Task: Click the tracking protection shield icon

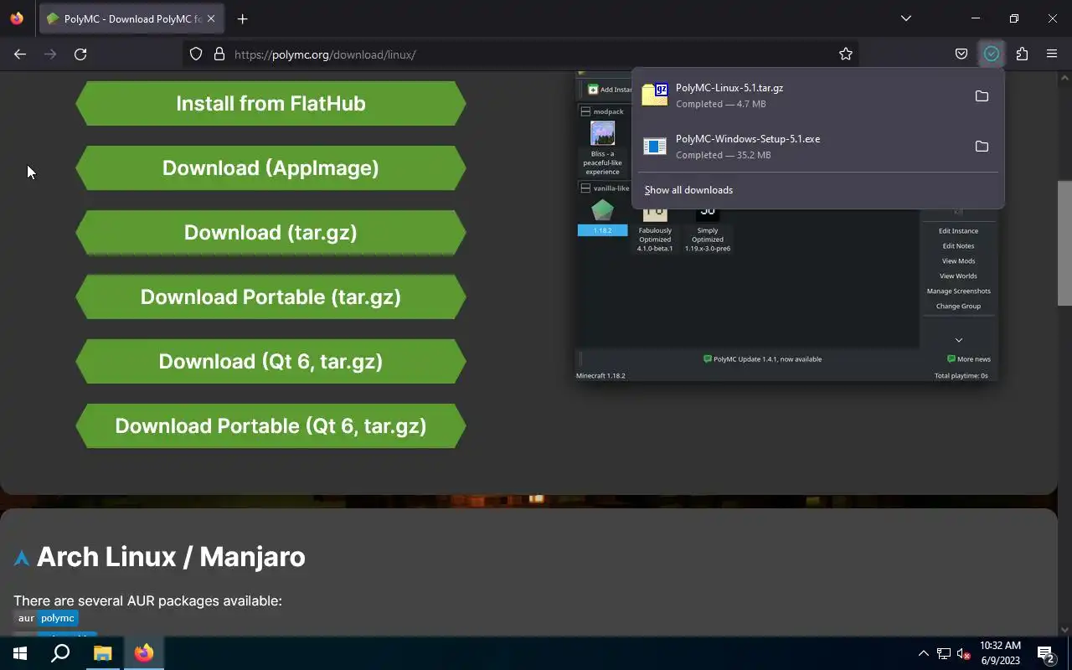Action: 196,54
